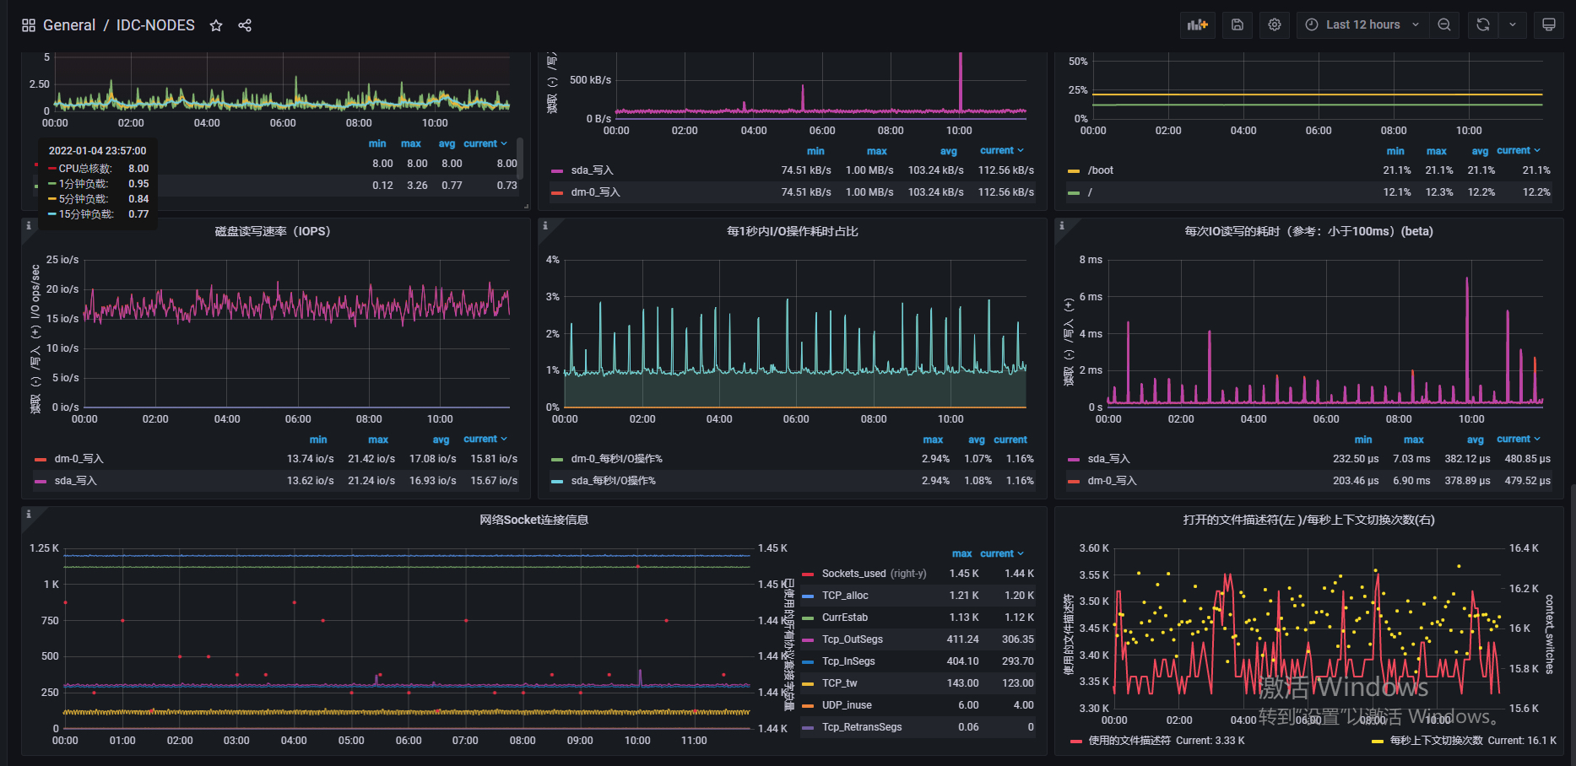1576x766 pixels.
Task: Sort IOPS legend by avg column
Action: pyautogui.click(x=441, y=440)
